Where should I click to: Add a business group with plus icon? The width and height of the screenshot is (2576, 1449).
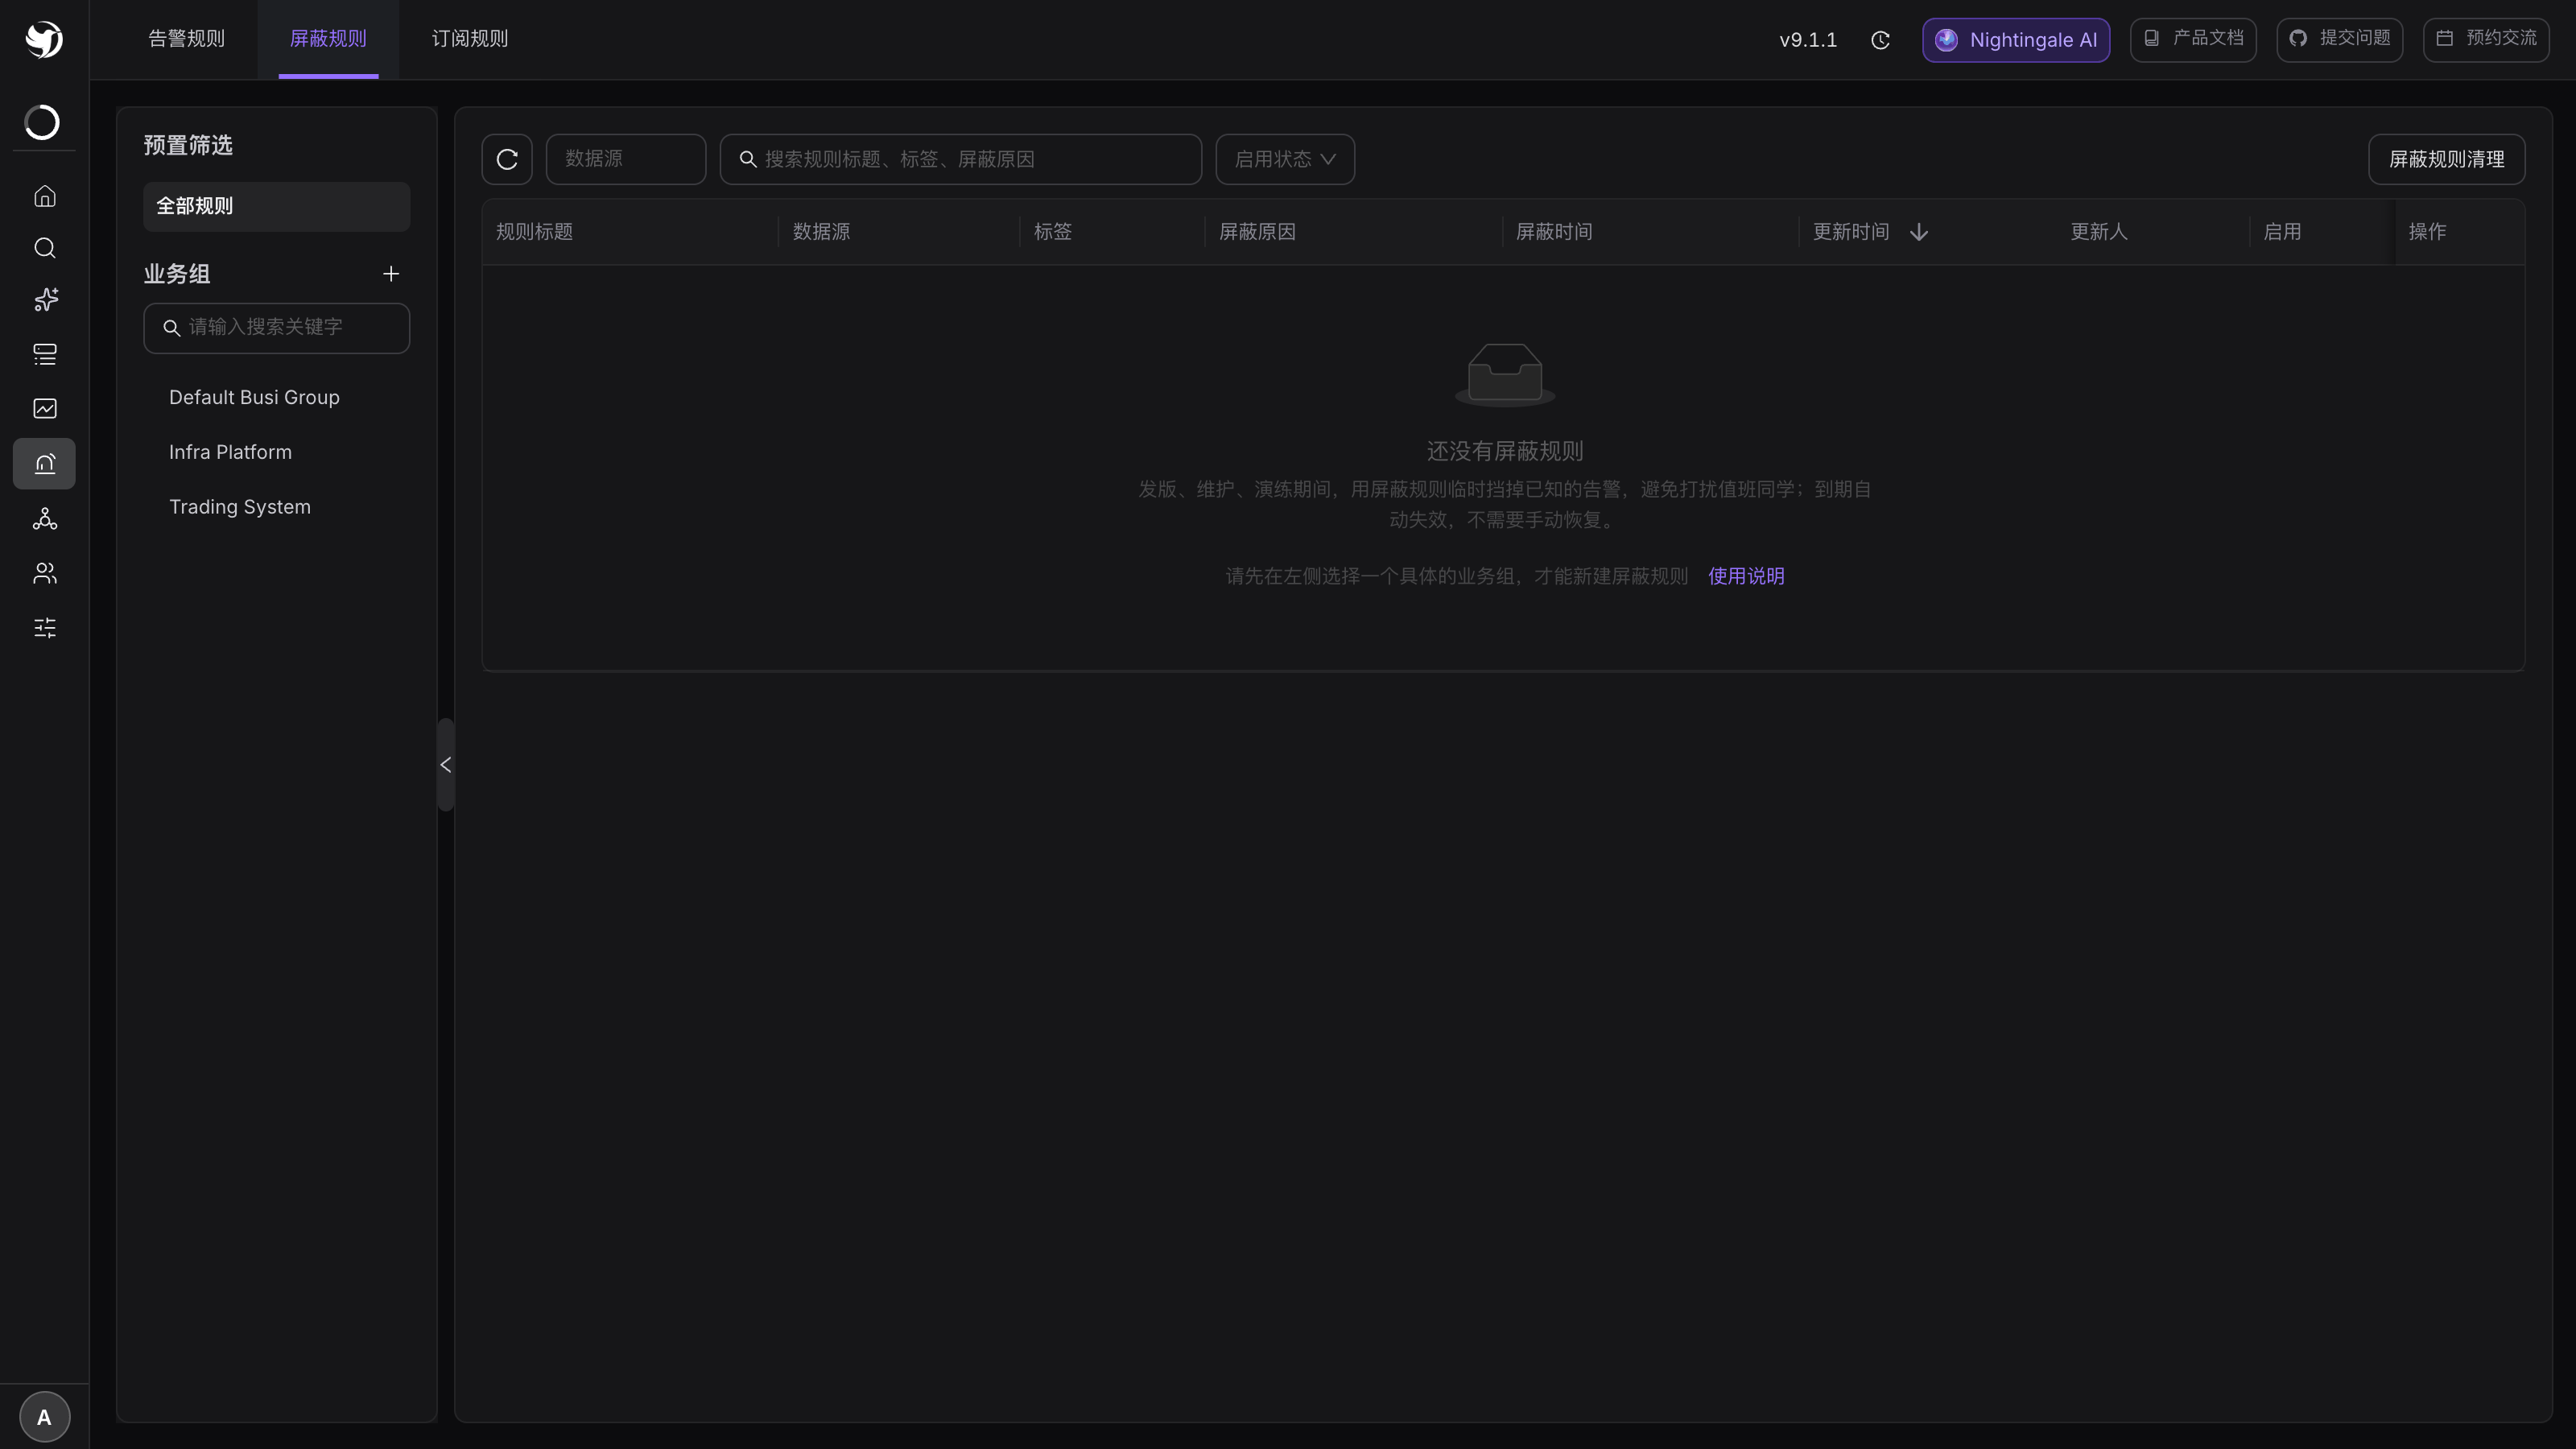(391, 274)
